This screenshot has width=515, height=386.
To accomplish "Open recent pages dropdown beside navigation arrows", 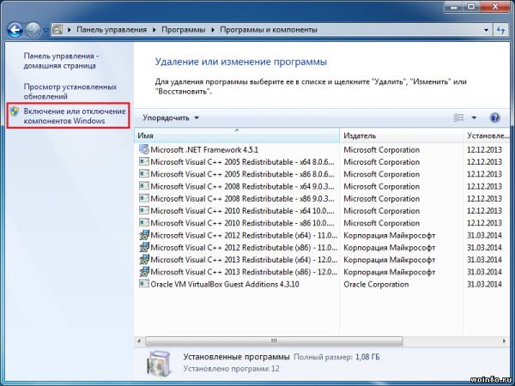I will pos(45,30).
